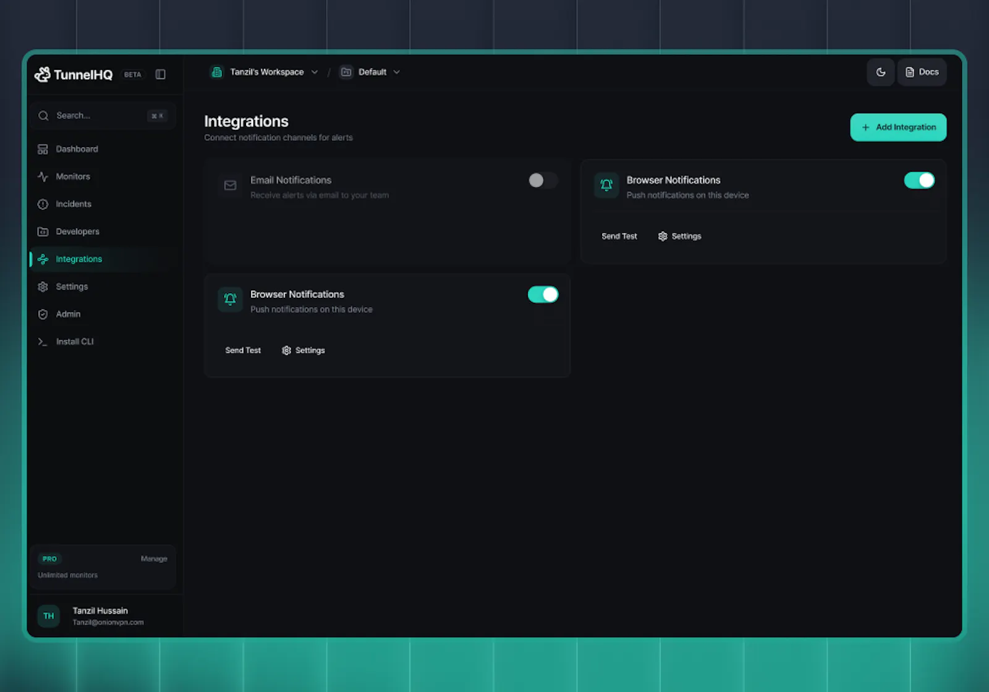Open the Settings sidebar menu item
The image size is (989, 692).
tap(103, 287)
